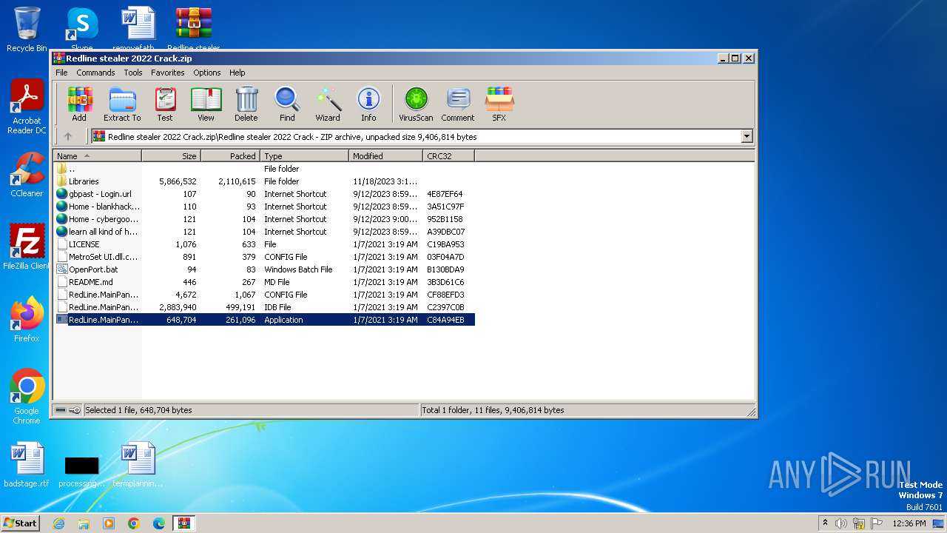The image size is (947, 533).
Task: Run VirusScan from the toolbar
Action: point(416,104)
